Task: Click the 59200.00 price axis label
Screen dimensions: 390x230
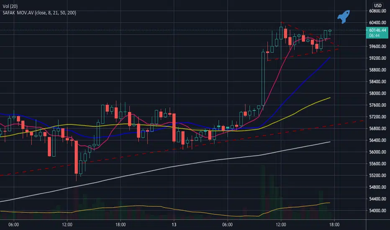Action: click(x=377, y=58)
